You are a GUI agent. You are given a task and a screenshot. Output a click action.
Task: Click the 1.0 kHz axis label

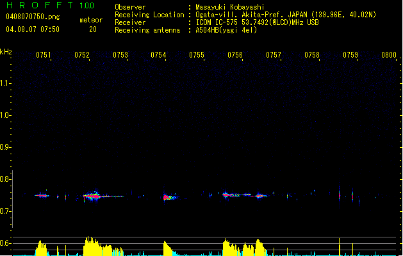pos(5,115)
